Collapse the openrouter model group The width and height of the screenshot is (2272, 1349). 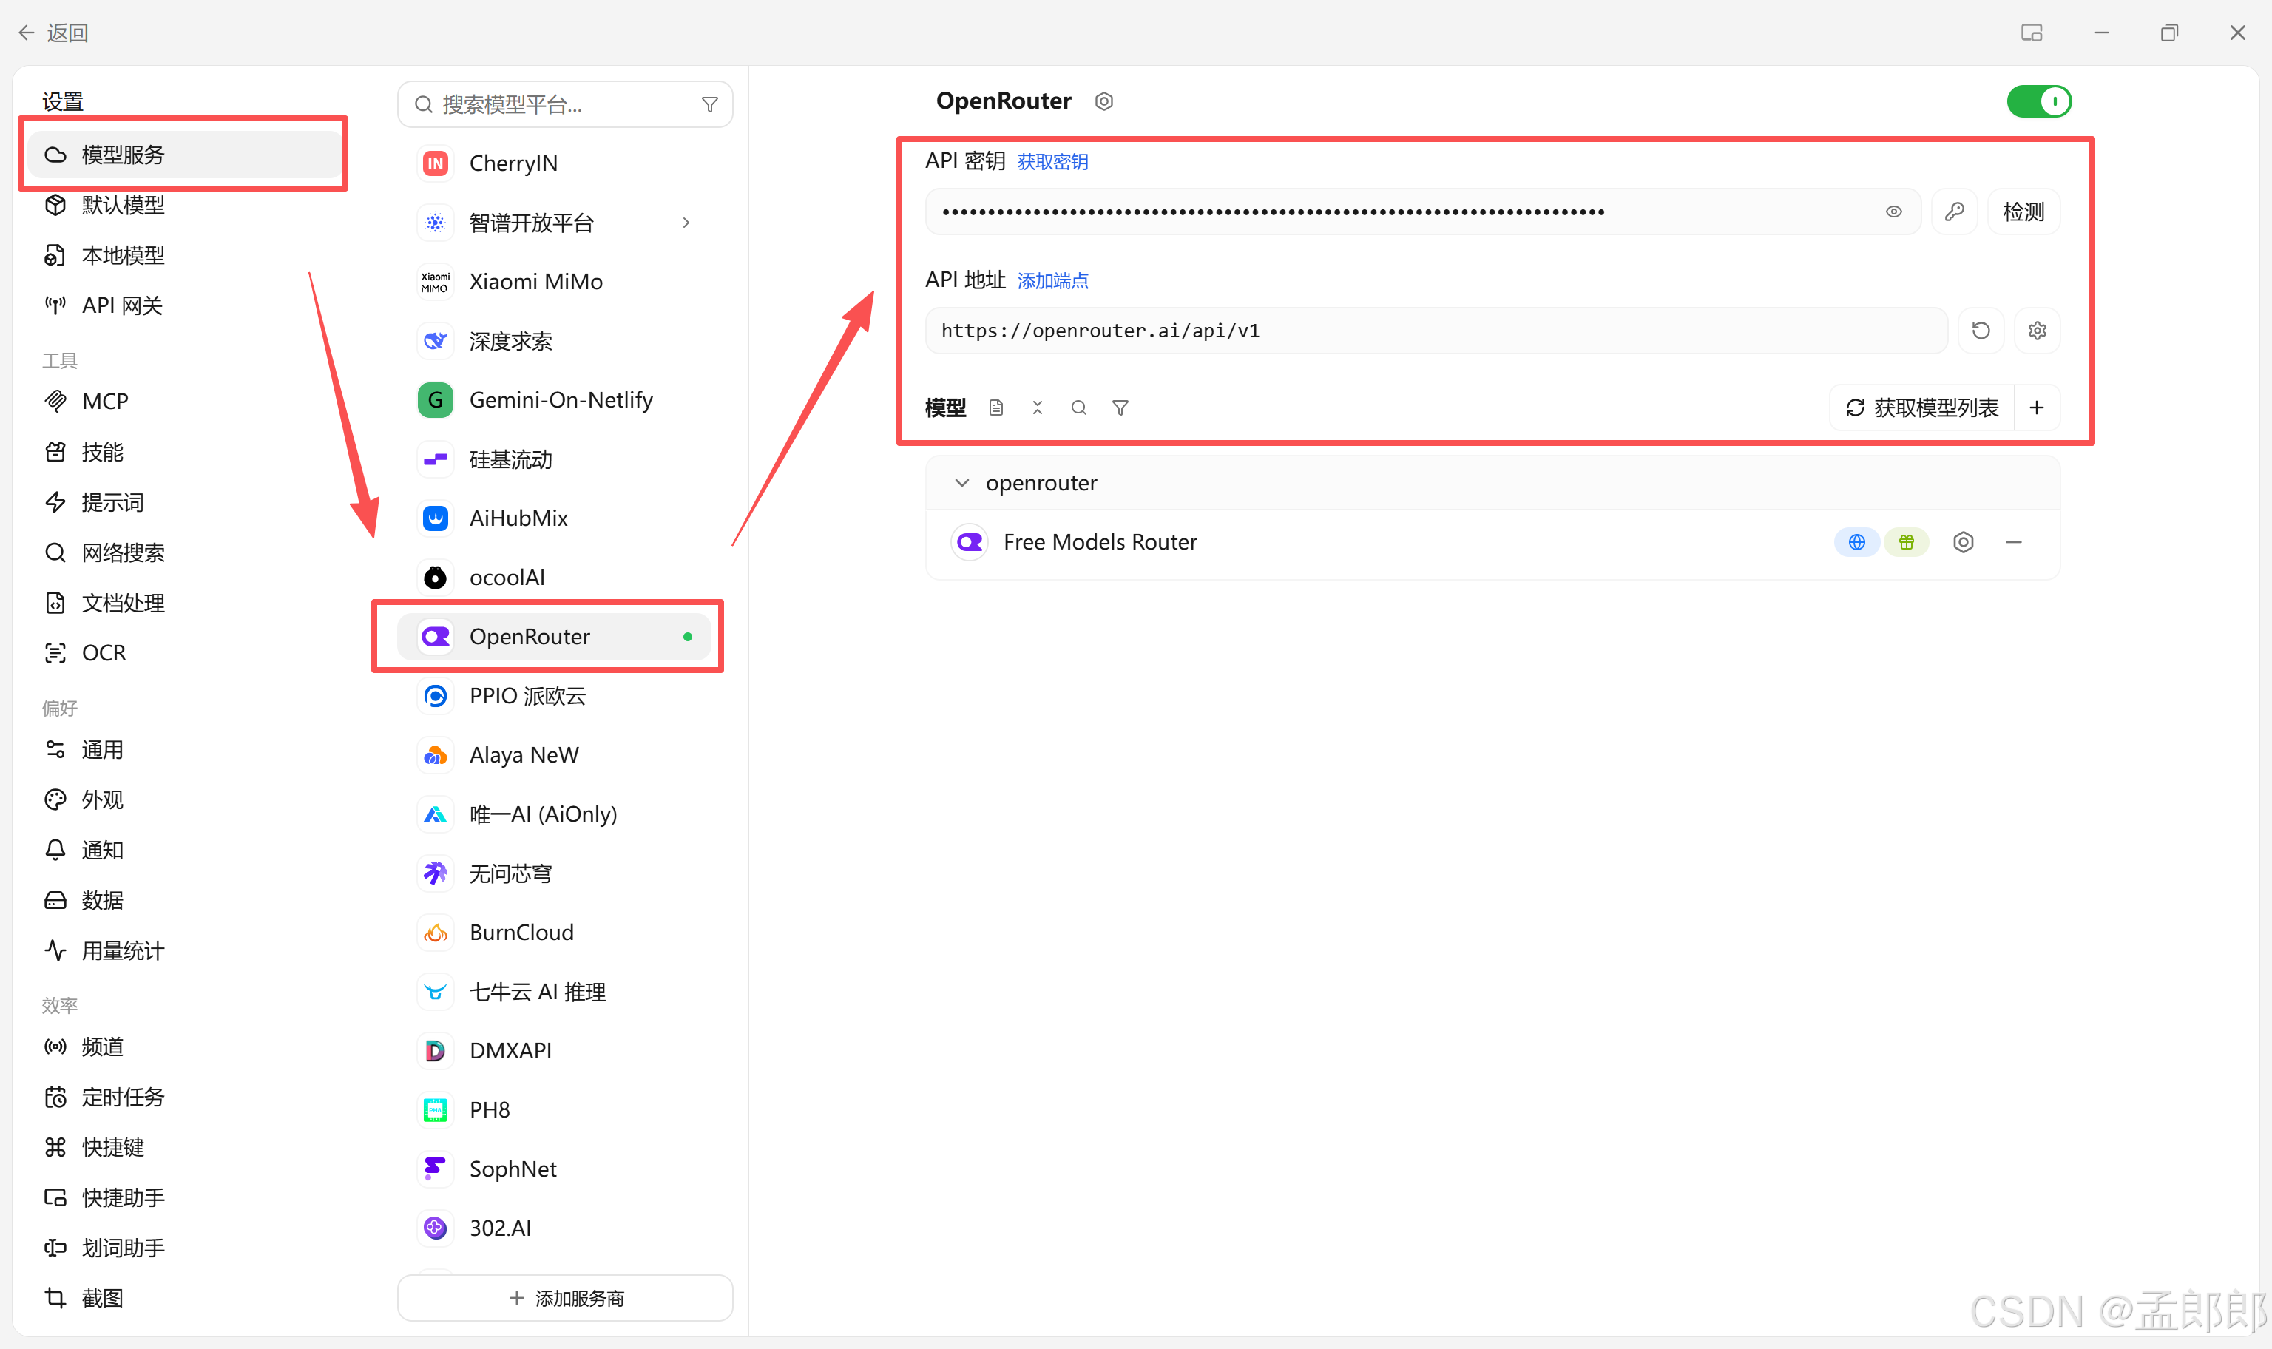961,483
